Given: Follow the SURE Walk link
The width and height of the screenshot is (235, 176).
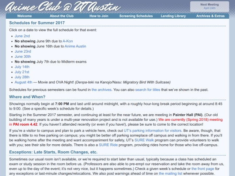Looking at the screenshot, I should 144,140.
